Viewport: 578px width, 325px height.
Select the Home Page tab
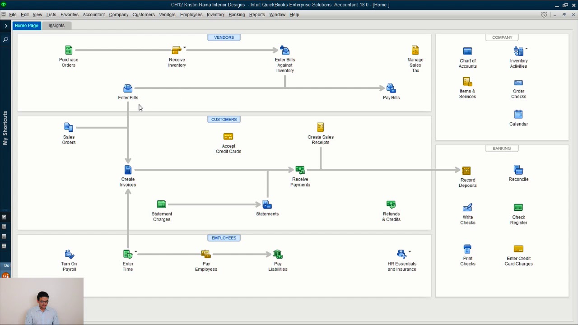pyautogui.click(x=27, y=26)
